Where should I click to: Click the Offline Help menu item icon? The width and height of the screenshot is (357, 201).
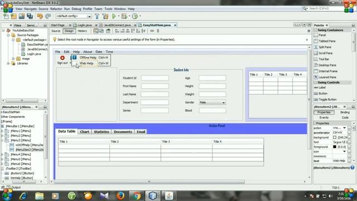74,58
